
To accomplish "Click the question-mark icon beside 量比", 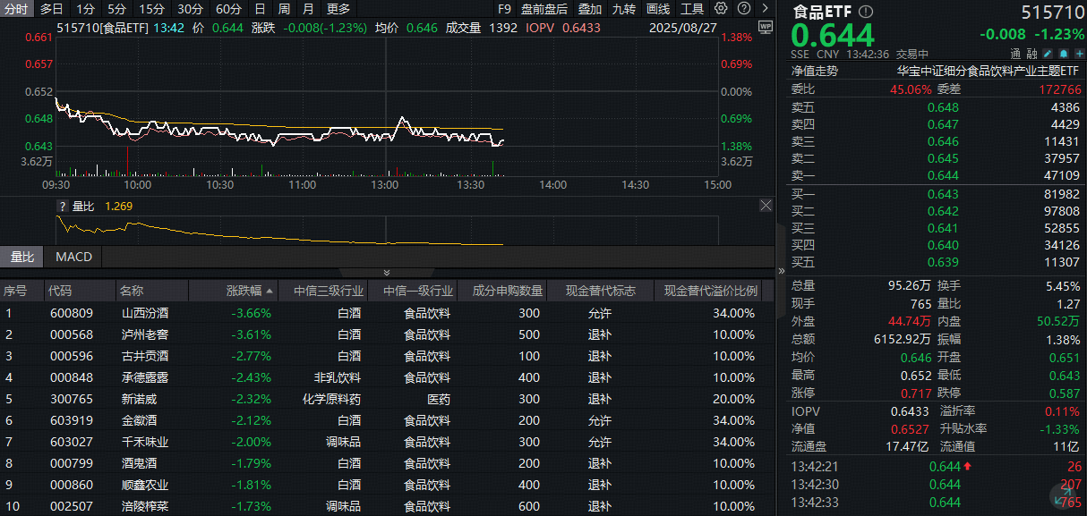I will [x=61, y=206].
